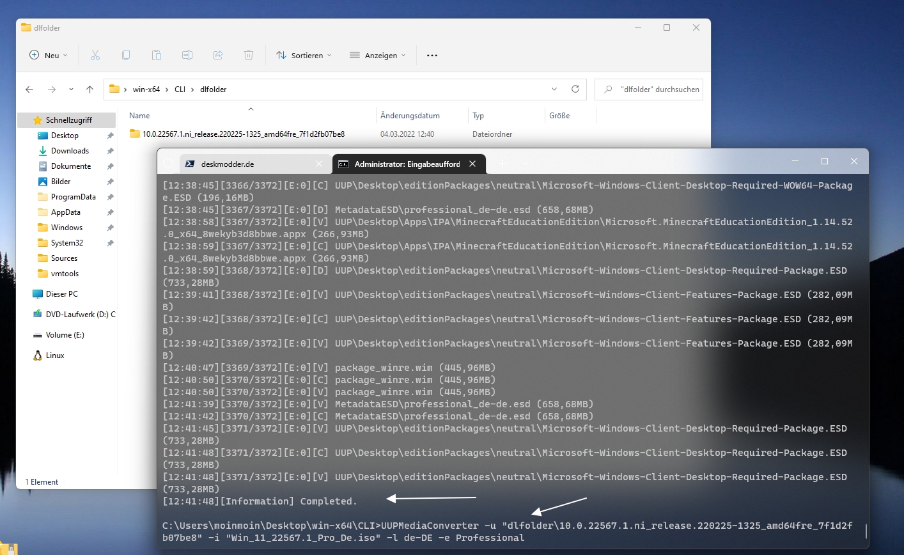Open Sources in the navigation pane
The height and width of the screenshot is (555, 904).
click(64, 258)
